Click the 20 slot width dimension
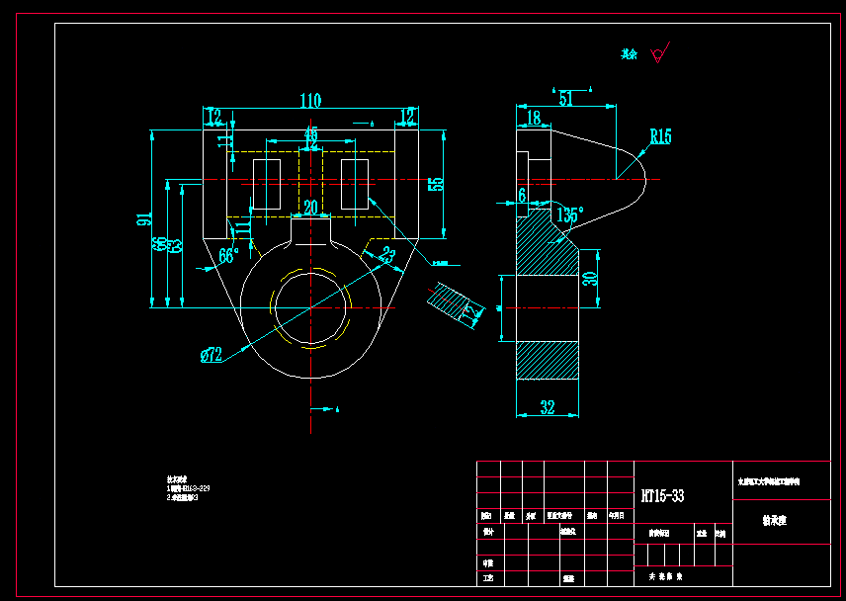The height and width of the screenshot is (601, 846). coord(310,208)
